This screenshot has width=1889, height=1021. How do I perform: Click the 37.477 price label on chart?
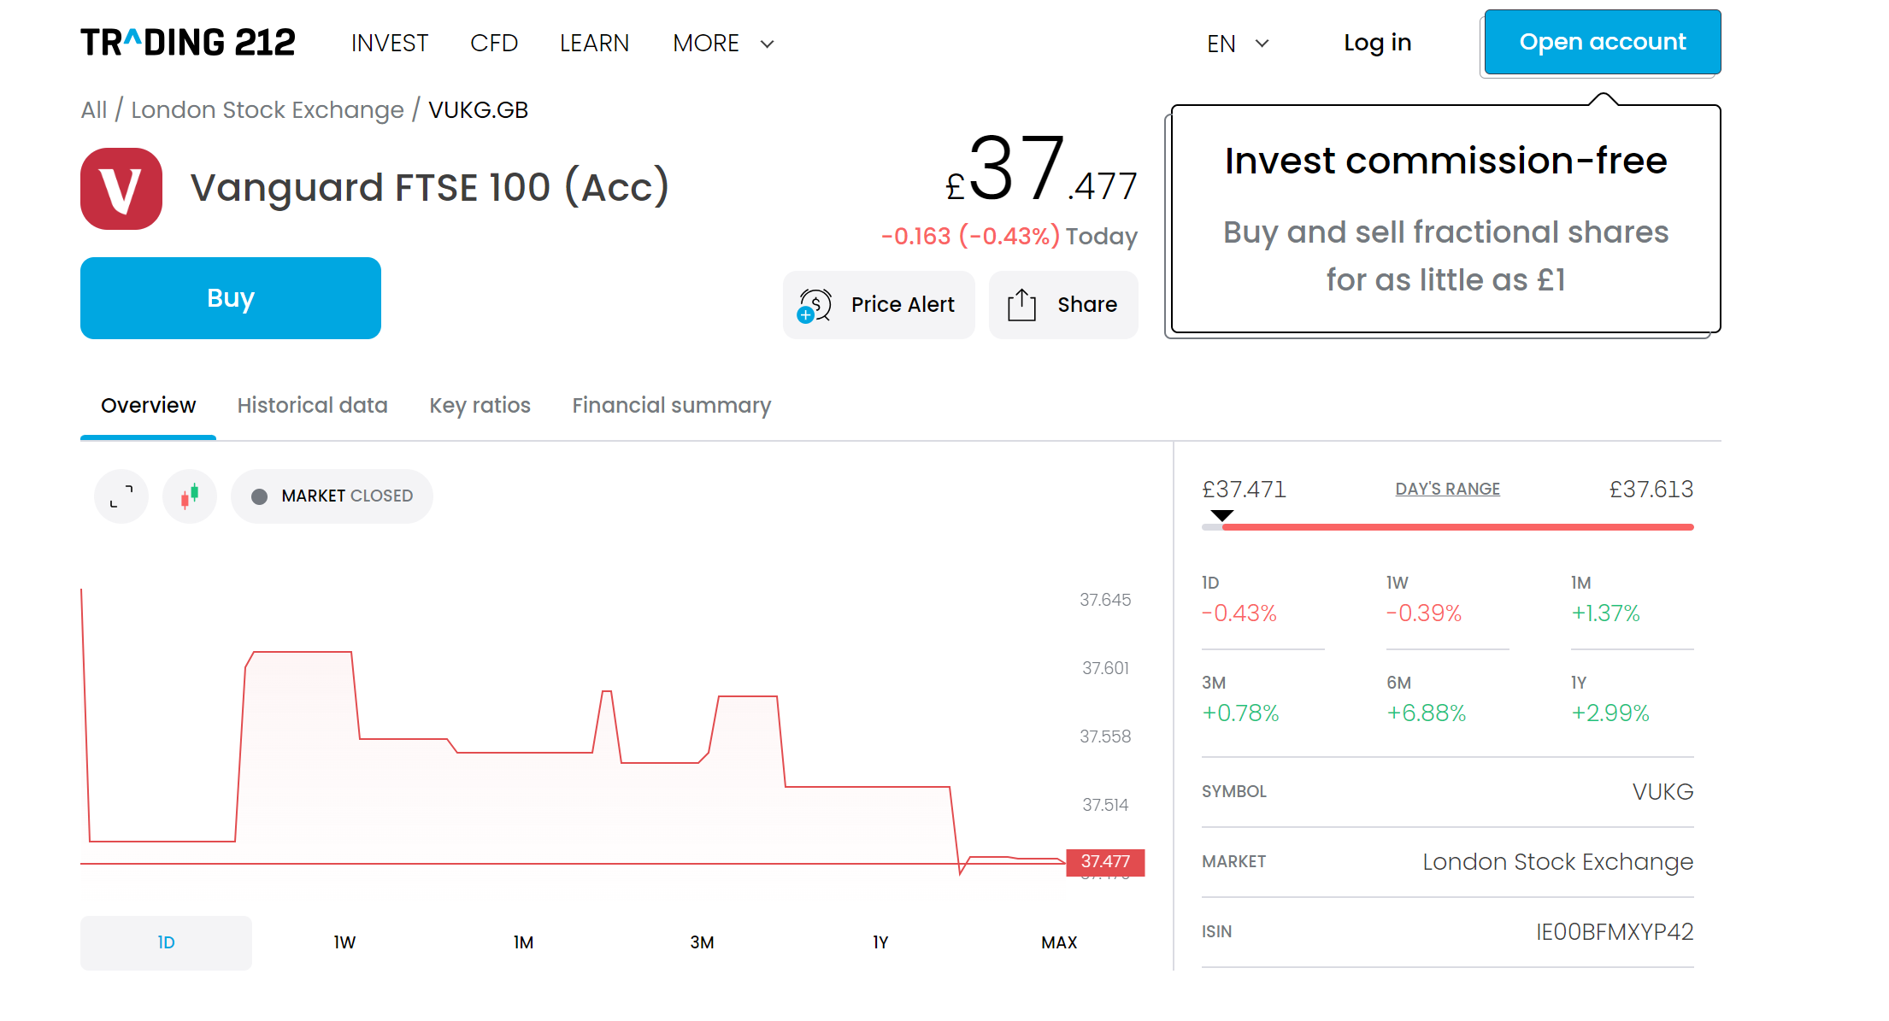coord(1105,862)
